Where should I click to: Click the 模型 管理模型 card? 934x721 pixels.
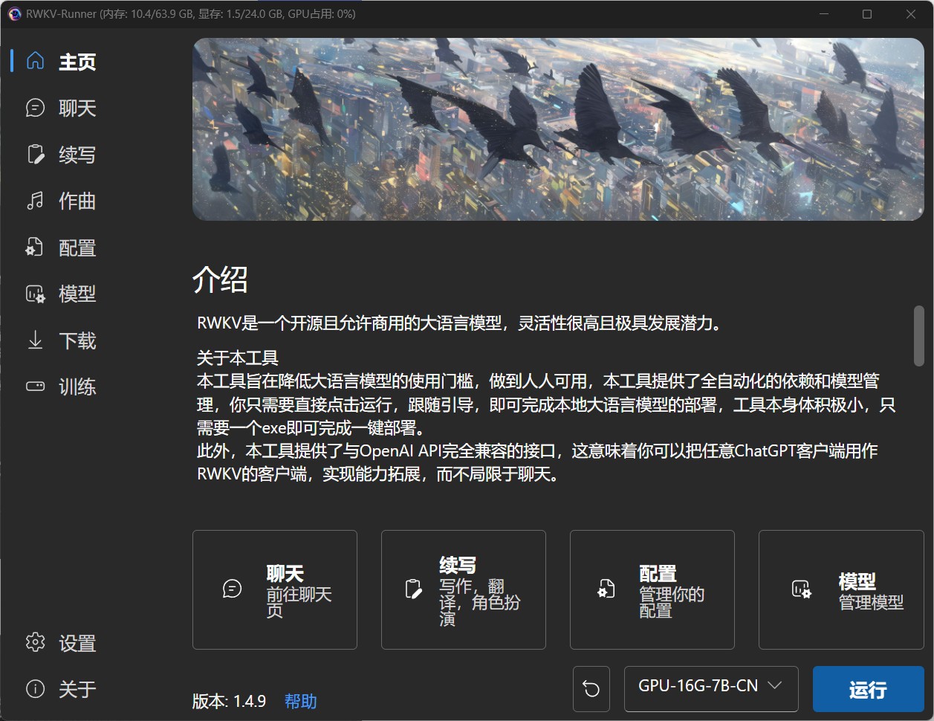[841, 589]
